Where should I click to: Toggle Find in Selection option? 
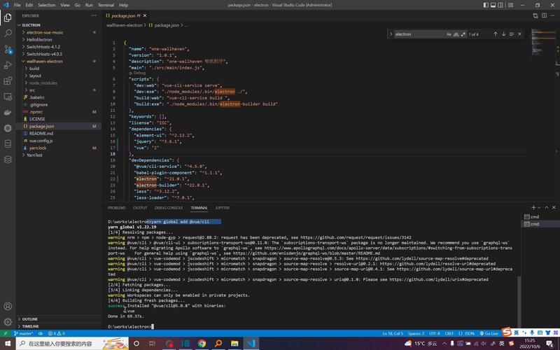tap(512, 34)
